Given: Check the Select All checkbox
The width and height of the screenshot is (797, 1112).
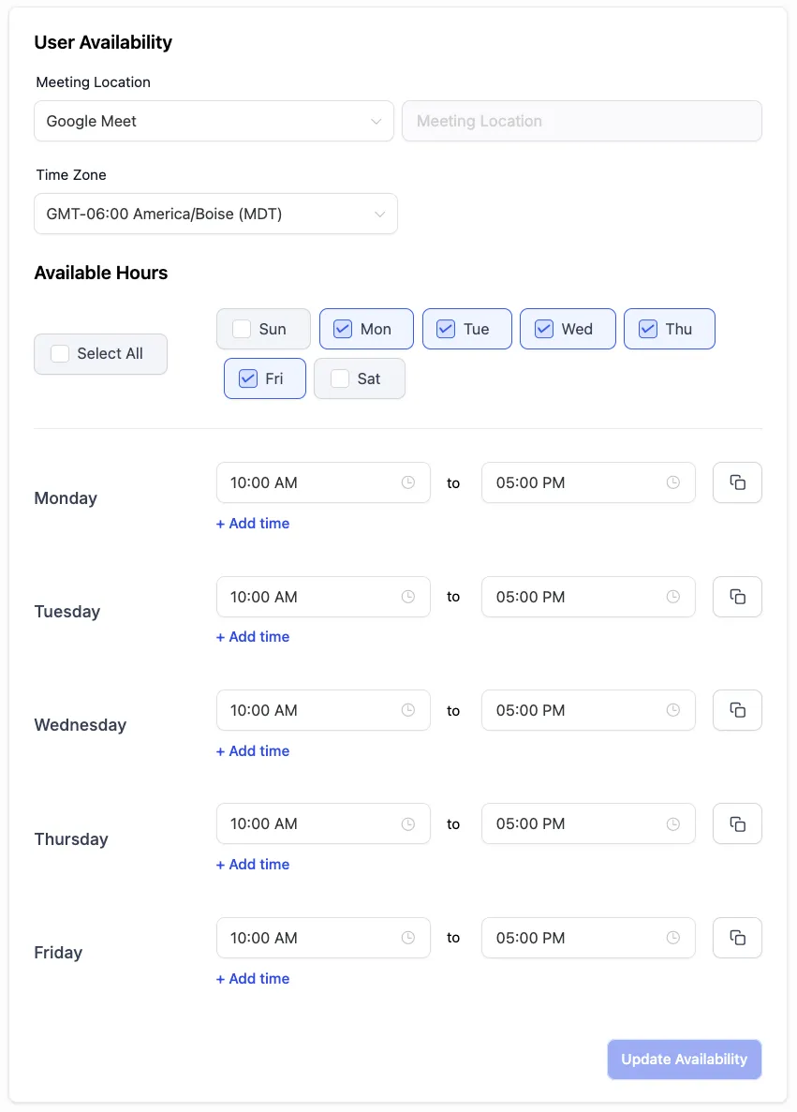Looking at the screenshot, I should coord(60,354).
